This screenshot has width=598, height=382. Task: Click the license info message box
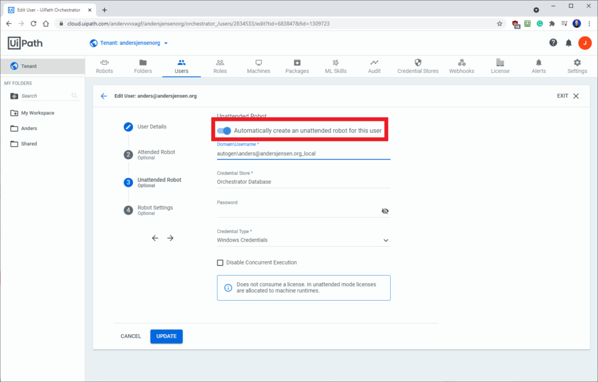click(x=304, y=288)
